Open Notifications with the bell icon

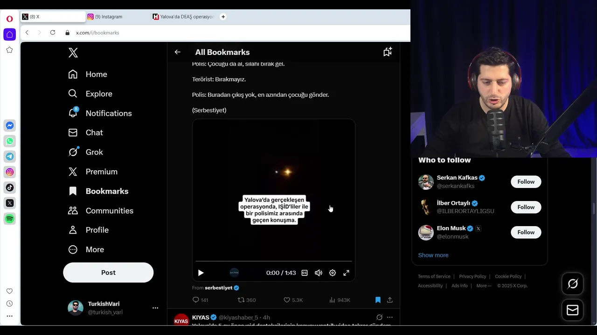[x=100, y=113]
